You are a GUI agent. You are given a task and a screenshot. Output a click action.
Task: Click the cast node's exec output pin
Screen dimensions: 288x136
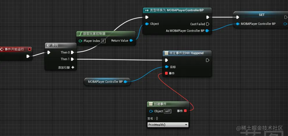[x=207, y=17]
